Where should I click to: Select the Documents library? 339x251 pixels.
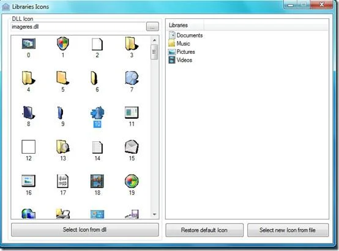(x=185, y=35)
